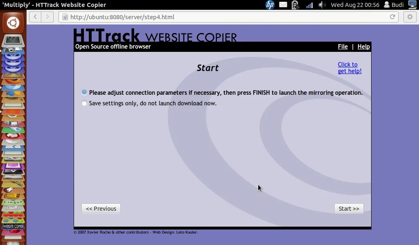Open the File menu in HTTrack header

click(x=343, y=47)
